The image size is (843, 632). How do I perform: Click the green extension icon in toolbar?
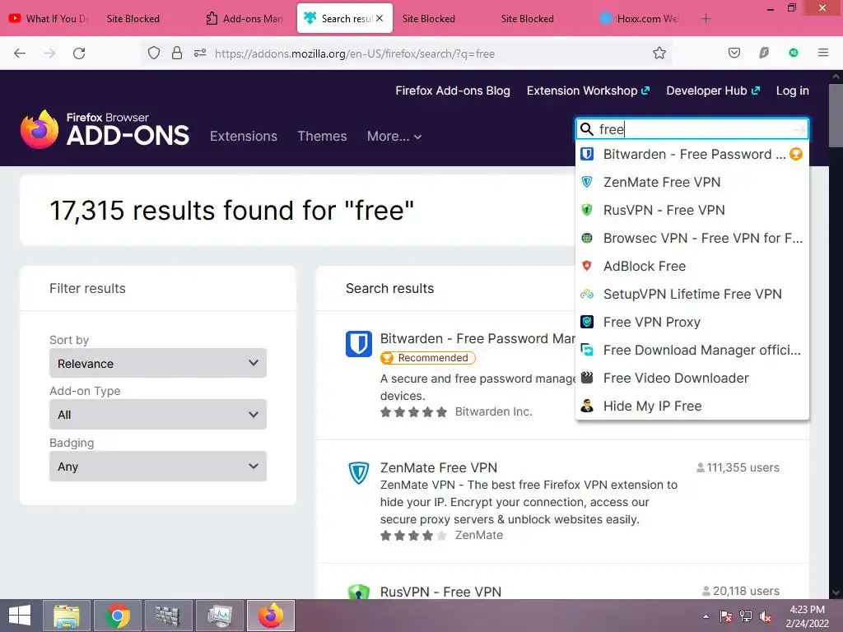(794, 53)
